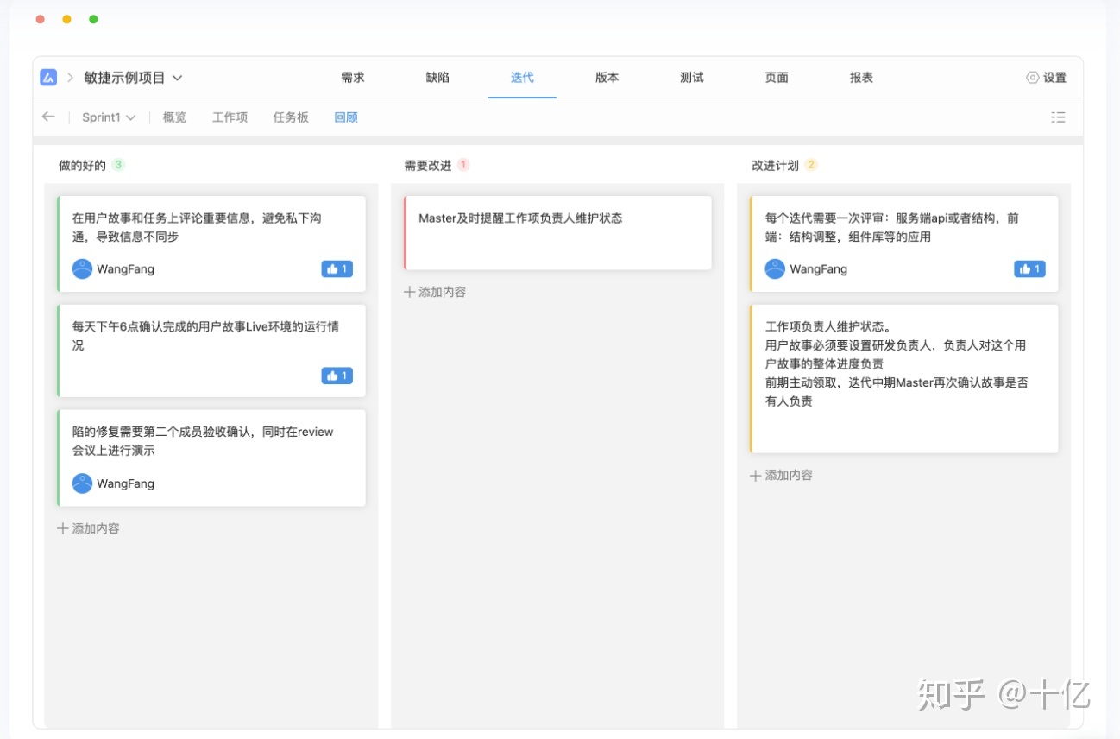Click the 设置 gear icon
The width and height of the screenshot is (1120, 739).
[1032, 78]
